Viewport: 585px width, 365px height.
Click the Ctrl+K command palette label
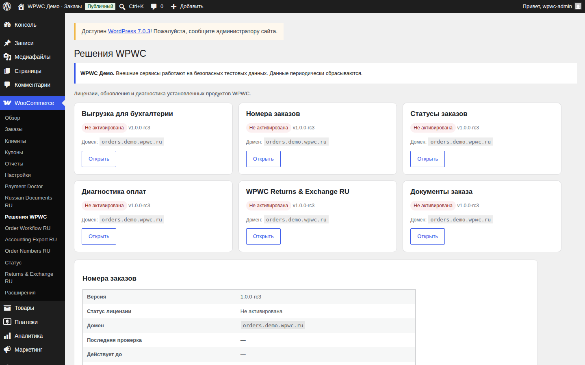[136, 6]
